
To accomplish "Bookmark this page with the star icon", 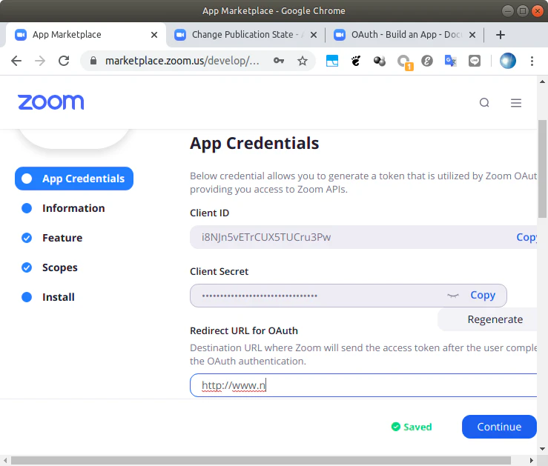I will (x=303, y=61).
